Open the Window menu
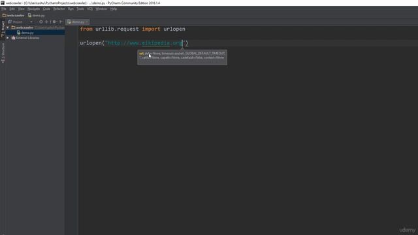This screenshot has height=235, width=418. [101, 8]
